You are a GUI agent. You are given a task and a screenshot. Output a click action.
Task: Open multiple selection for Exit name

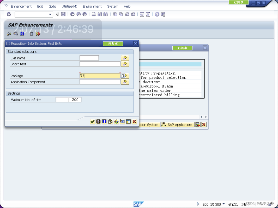pyautogui.click(x=125, y=58)
